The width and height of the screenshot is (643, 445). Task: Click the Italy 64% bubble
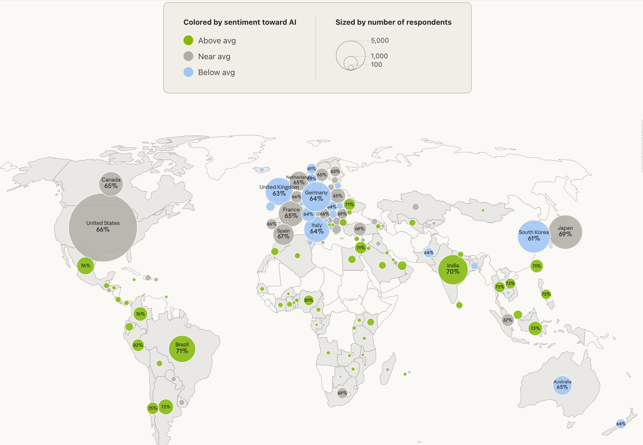coord(317,230)
